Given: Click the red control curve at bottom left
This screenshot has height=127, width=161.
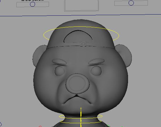Looking at the screenshot, I should 40,126.
